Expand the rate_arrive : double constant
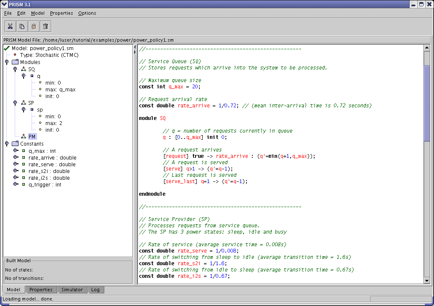434x306 pixels. click(16, 157)
